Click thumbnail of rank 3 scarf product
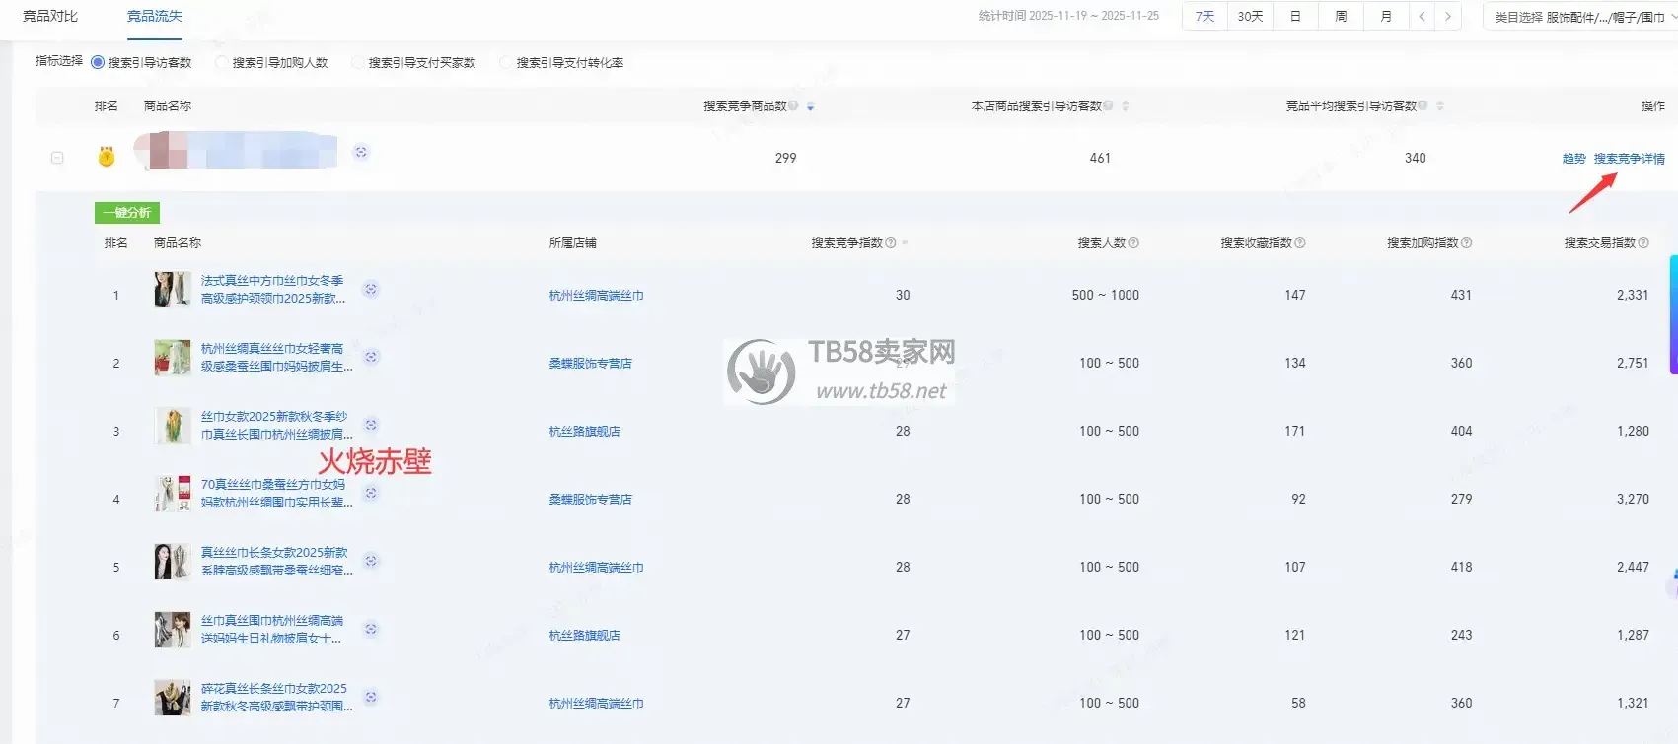This screenshot has width=1678, height=744. click(173, 426)
